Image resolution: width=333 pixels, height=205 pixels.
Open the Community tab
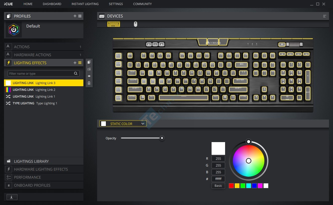[142, 4]
